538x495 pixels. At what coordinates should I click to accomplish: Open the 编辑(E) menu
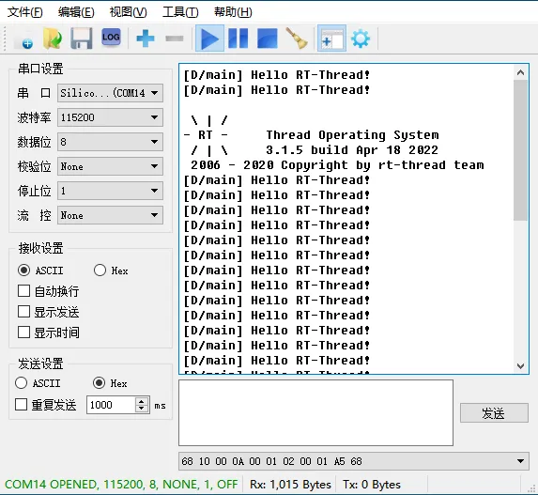pos(76,12)
